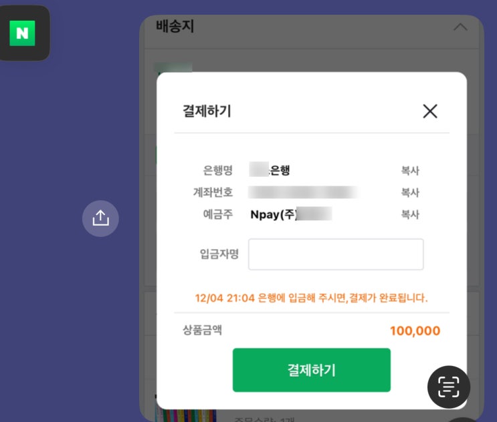Image resolution: width=497 pixels, height=422 pixels.
Task: Click the orange 12/04 21:04 deadline notice
Action: 311,298
